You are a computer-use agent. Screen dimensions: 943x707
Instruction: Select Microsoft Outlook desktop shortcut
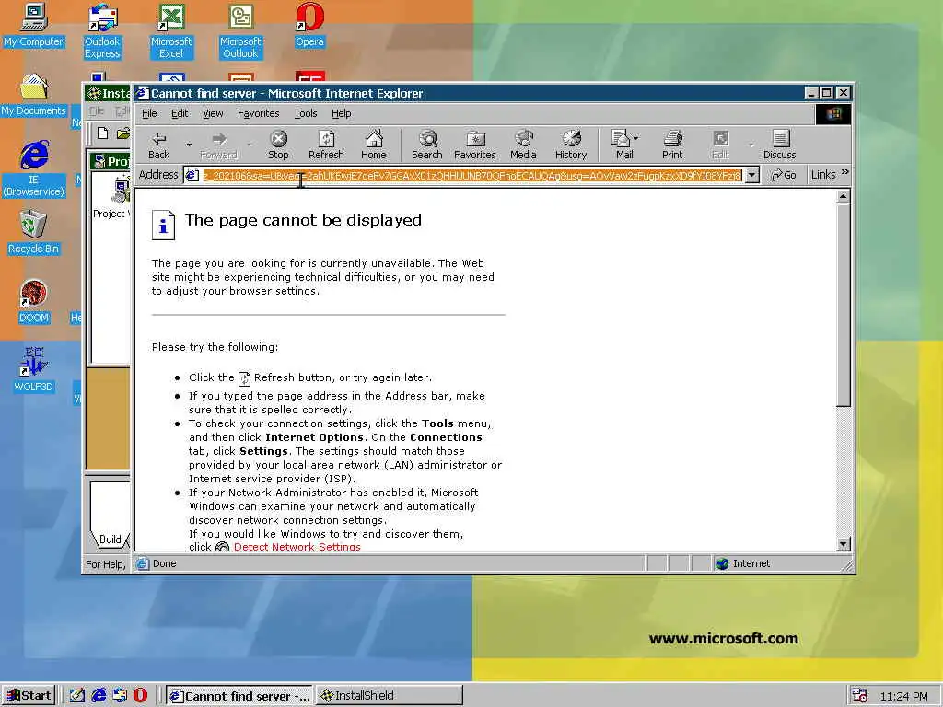pos(240,31)
